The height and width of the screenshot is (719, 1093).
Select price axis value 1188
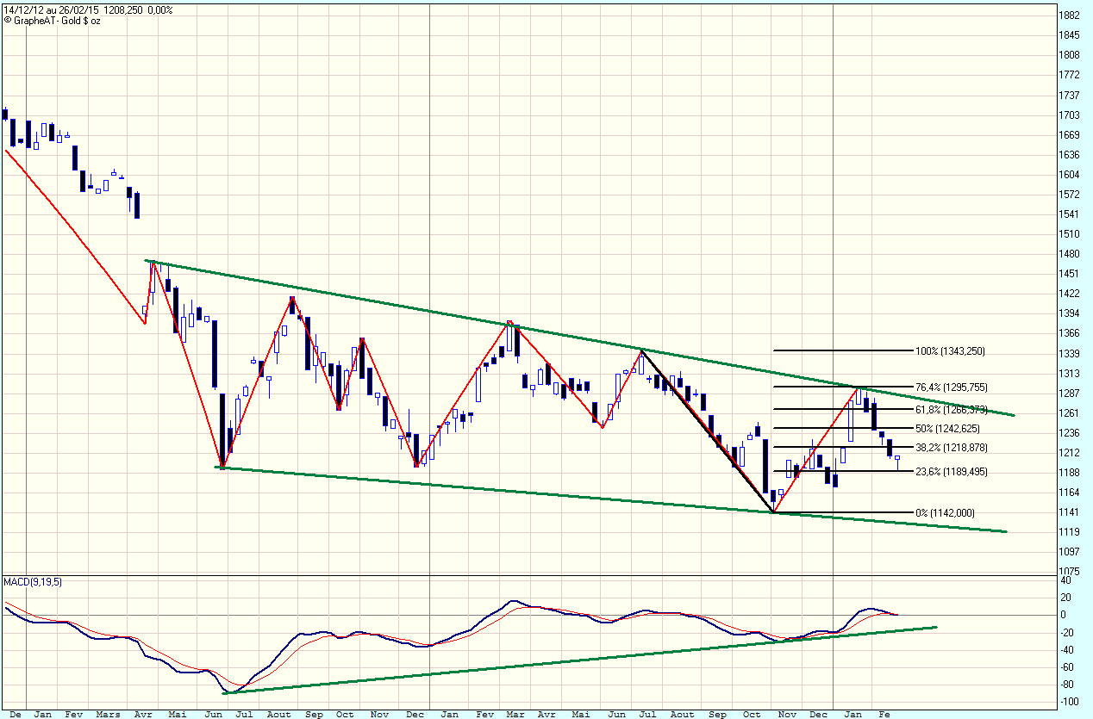coord(1070,473)
